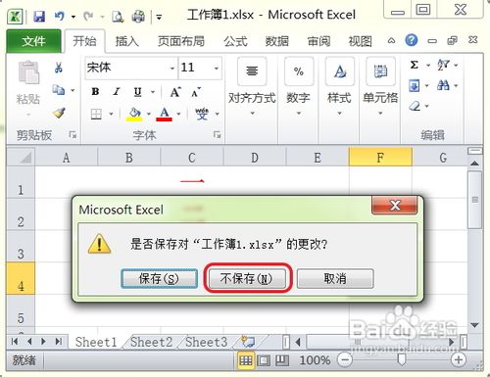Open the fill color dropdown arrow
This screenshot has width=490, height=377.
point(149,114)
